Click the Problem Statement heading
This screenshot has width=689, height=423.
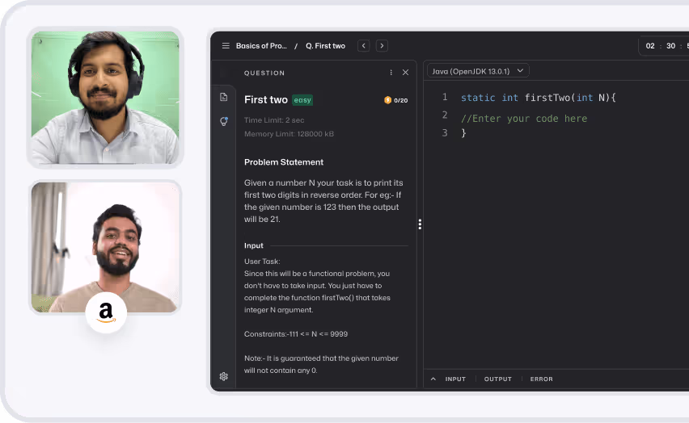[284, 162]
